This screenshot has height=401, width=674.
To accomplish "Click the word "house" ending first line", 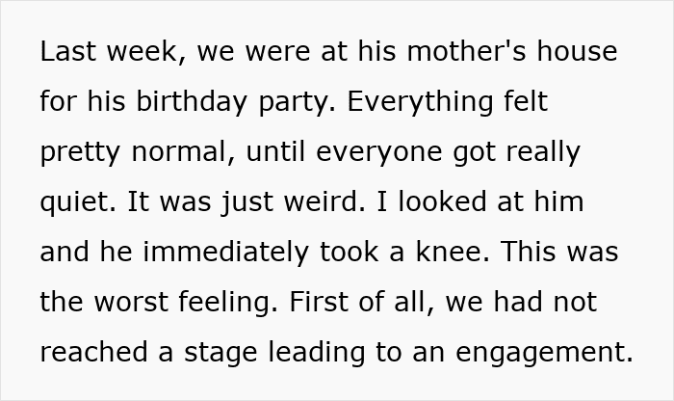I will 577,51.
